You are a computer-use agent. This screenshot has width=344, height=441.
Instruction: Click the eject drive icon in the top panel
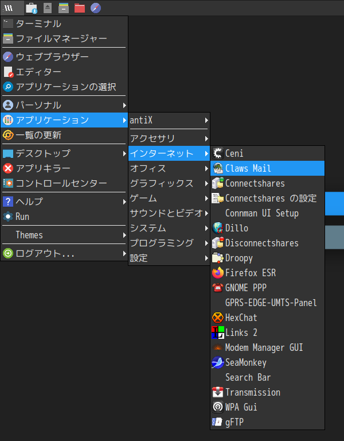48,8
